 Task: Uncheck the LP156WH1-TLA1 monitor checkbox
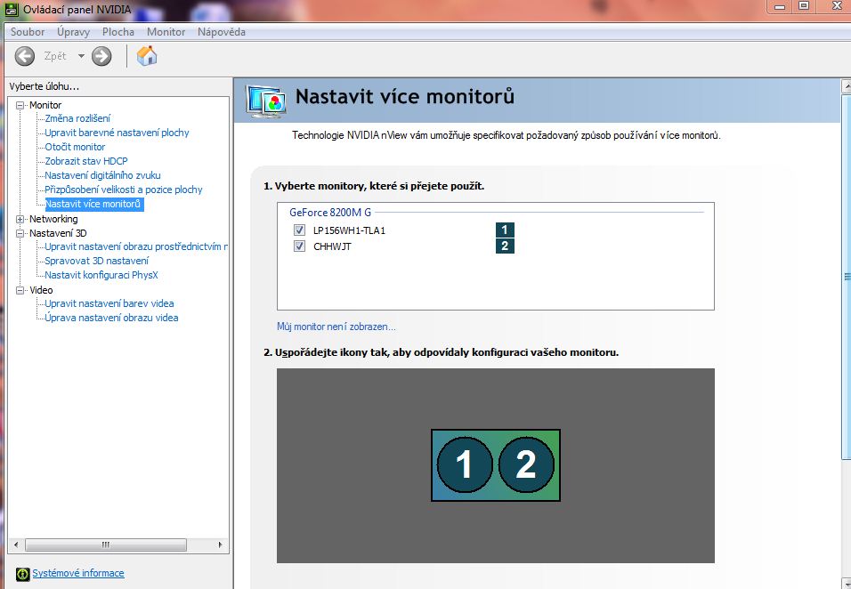tap(299, 230)
